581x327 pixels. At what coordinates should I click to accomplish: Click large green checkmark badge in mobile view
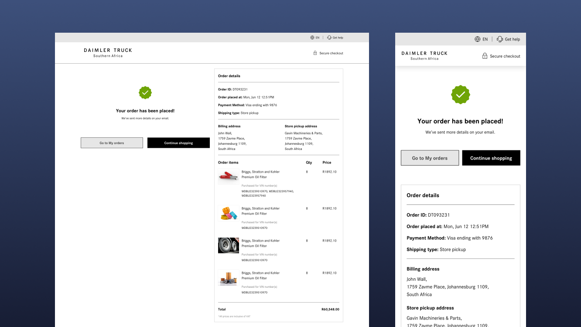tap(460, 95)
